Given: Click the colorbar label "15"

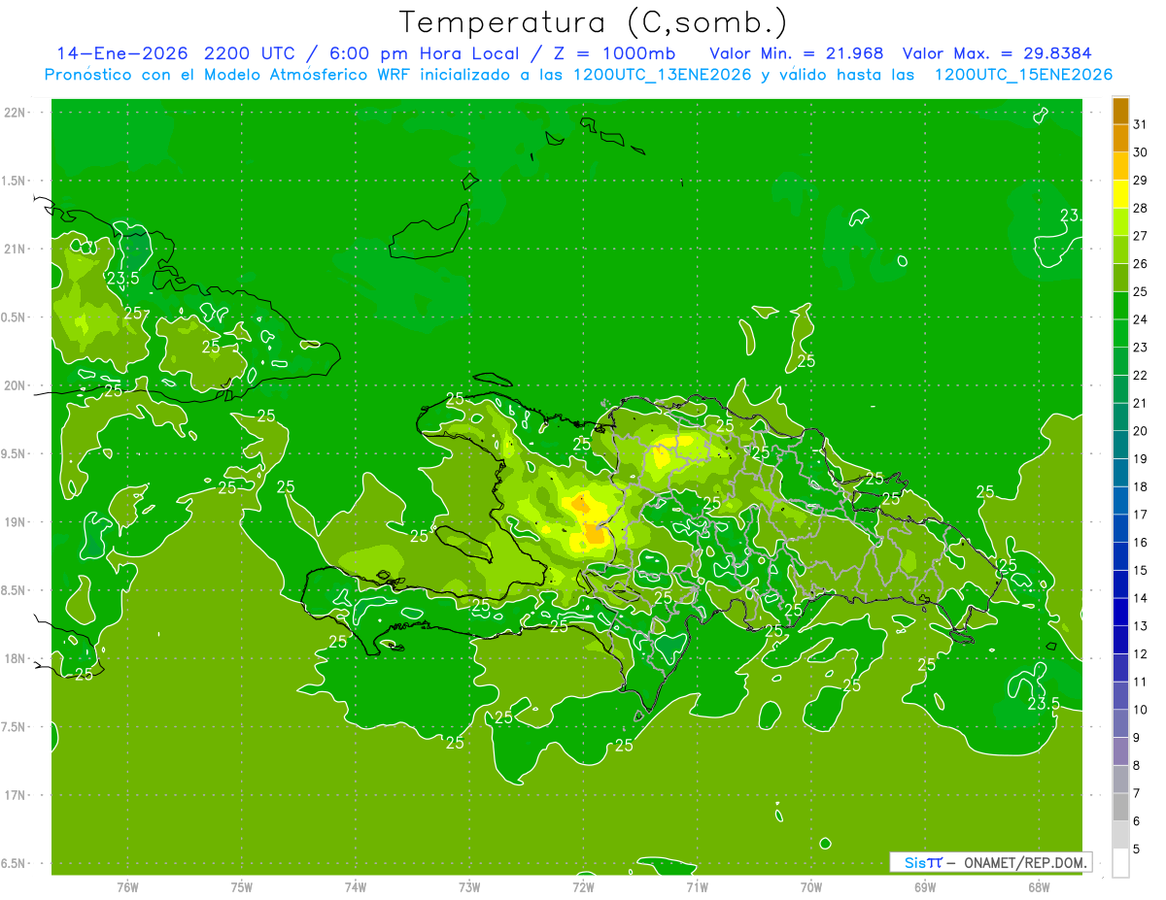Looking at the screenshot, I should pos(1141,571).
